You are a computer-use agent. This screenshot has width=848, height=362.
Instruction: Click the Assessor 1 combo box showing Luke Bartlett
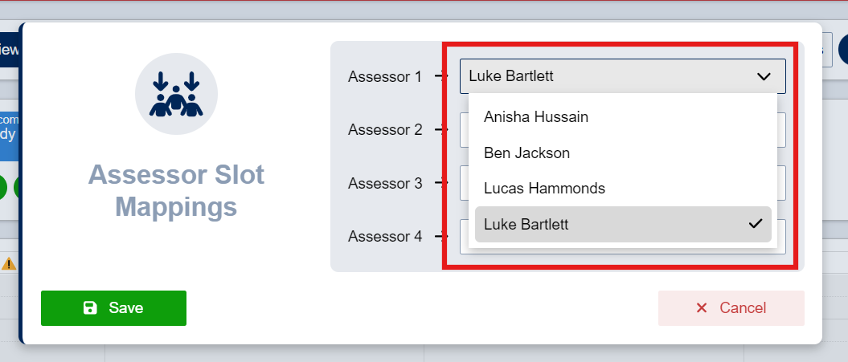622,76
